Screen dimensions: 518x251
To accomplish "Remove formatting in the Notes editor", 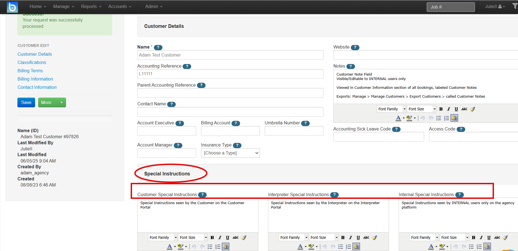I will point(472,109).
